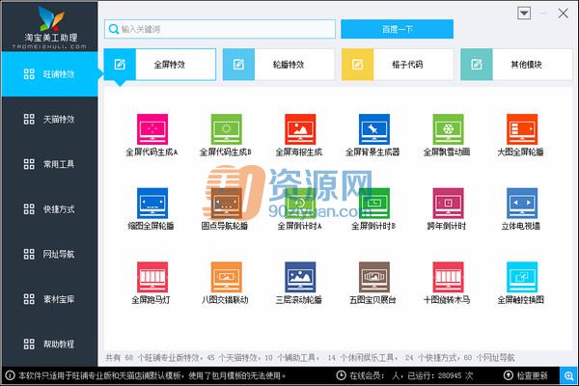Minimize the window
Viewport: 579px width, 386px height.
tap(543, 14)
